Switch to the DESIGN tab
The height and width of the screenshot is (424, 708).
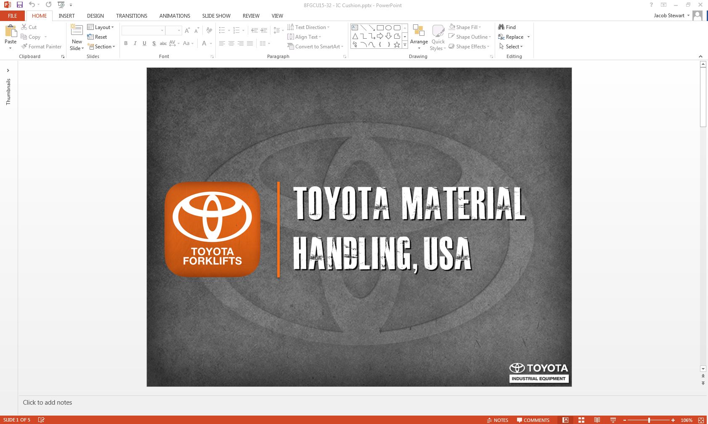point(95,16)
